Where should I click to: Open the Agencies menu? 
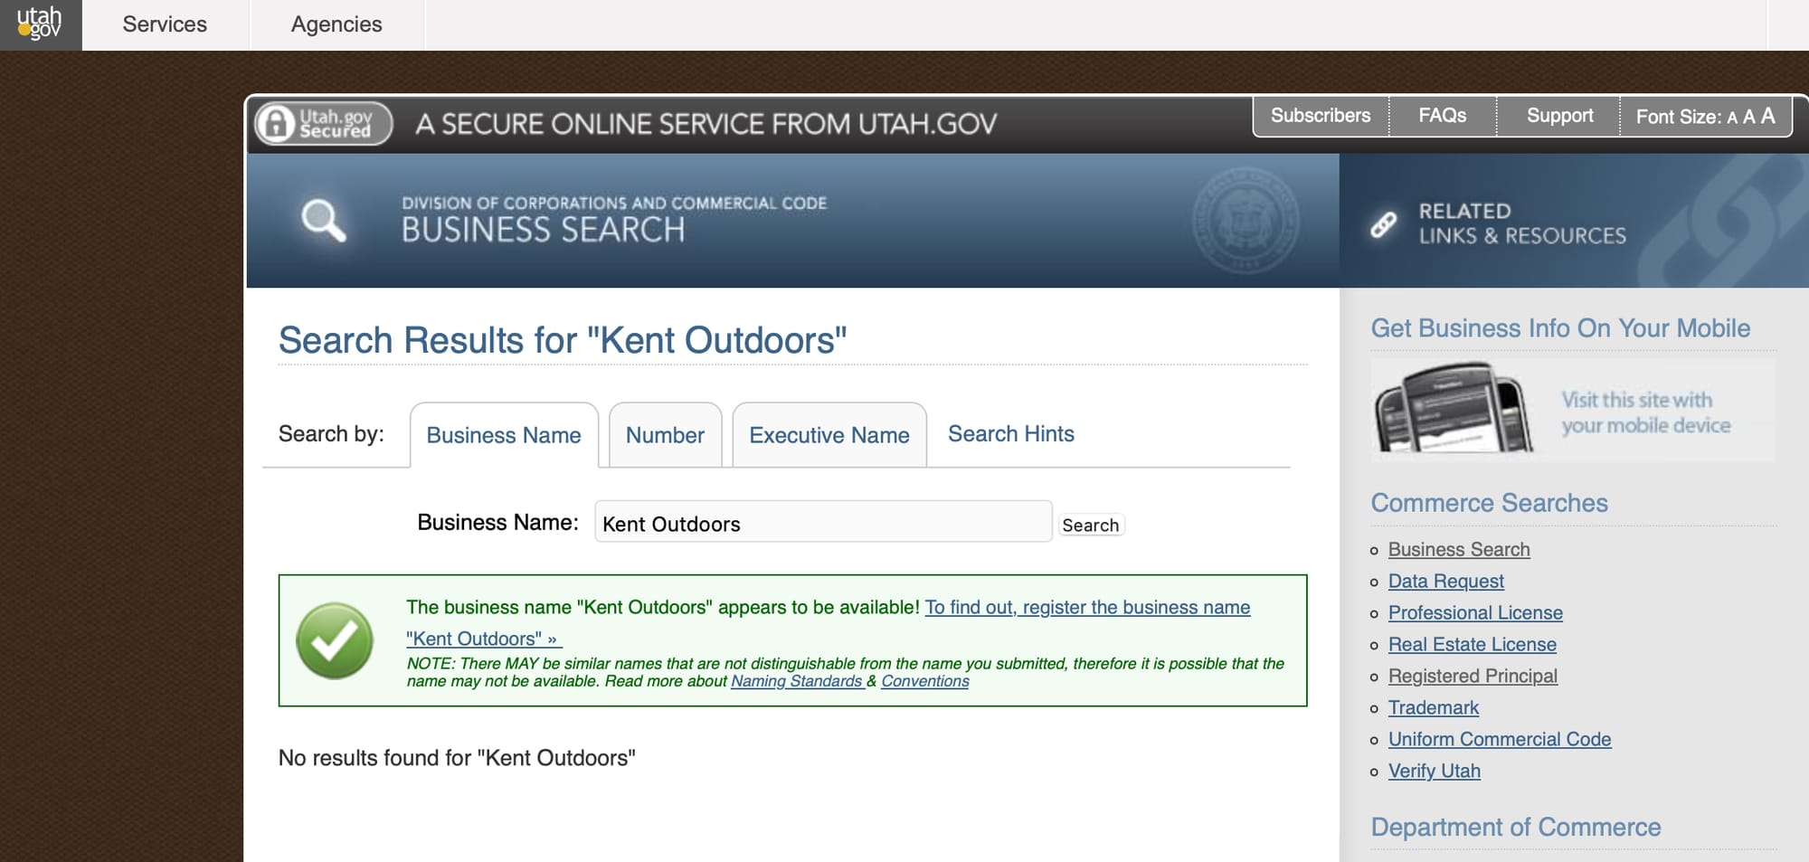click(336, 24)
